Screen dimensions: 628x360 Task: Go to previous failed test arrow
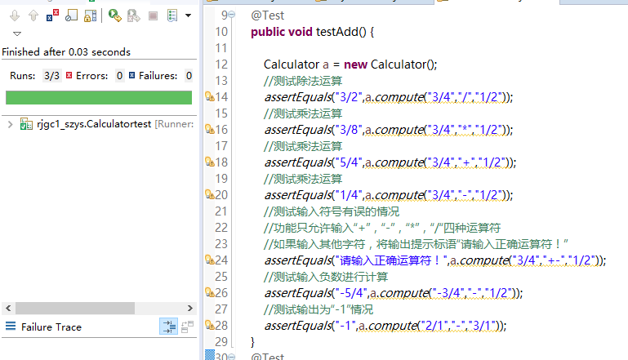(x=33, y=16)
